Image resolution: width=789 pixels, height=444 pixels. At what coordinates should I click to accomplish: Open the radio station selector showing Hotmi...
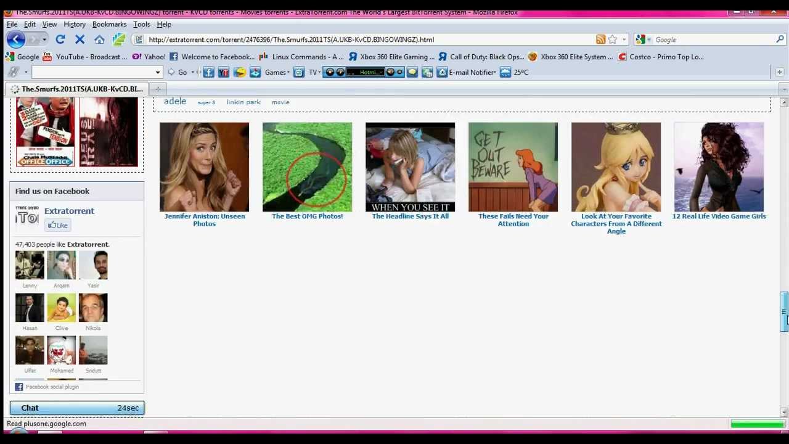point(367,72)
